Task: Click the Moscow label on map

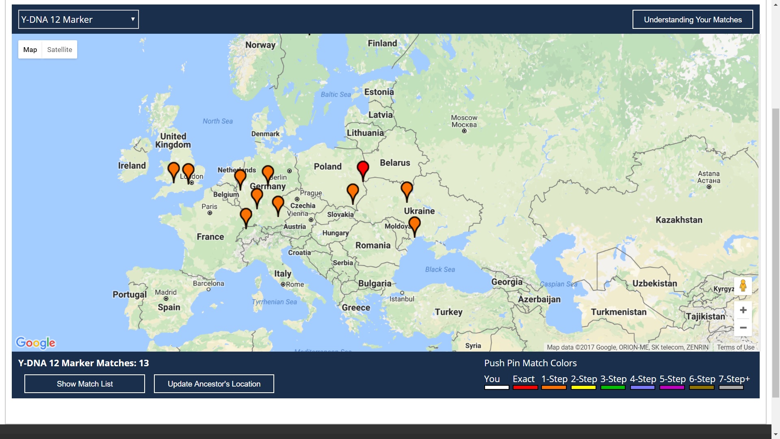Action: (x=464, y=121)
